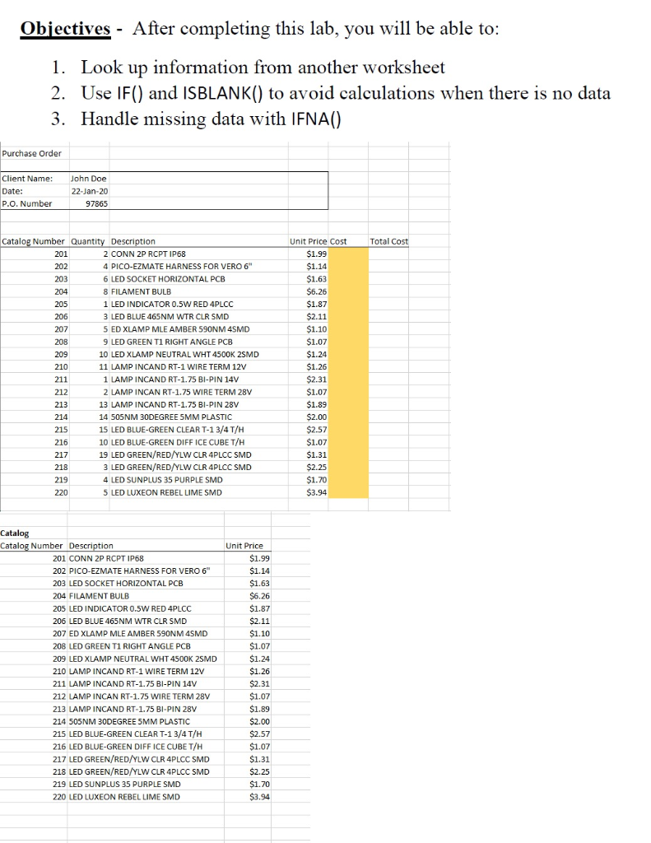Select price $1.70 in the Catalog table

pyautogui.click(x=259, y=785)
